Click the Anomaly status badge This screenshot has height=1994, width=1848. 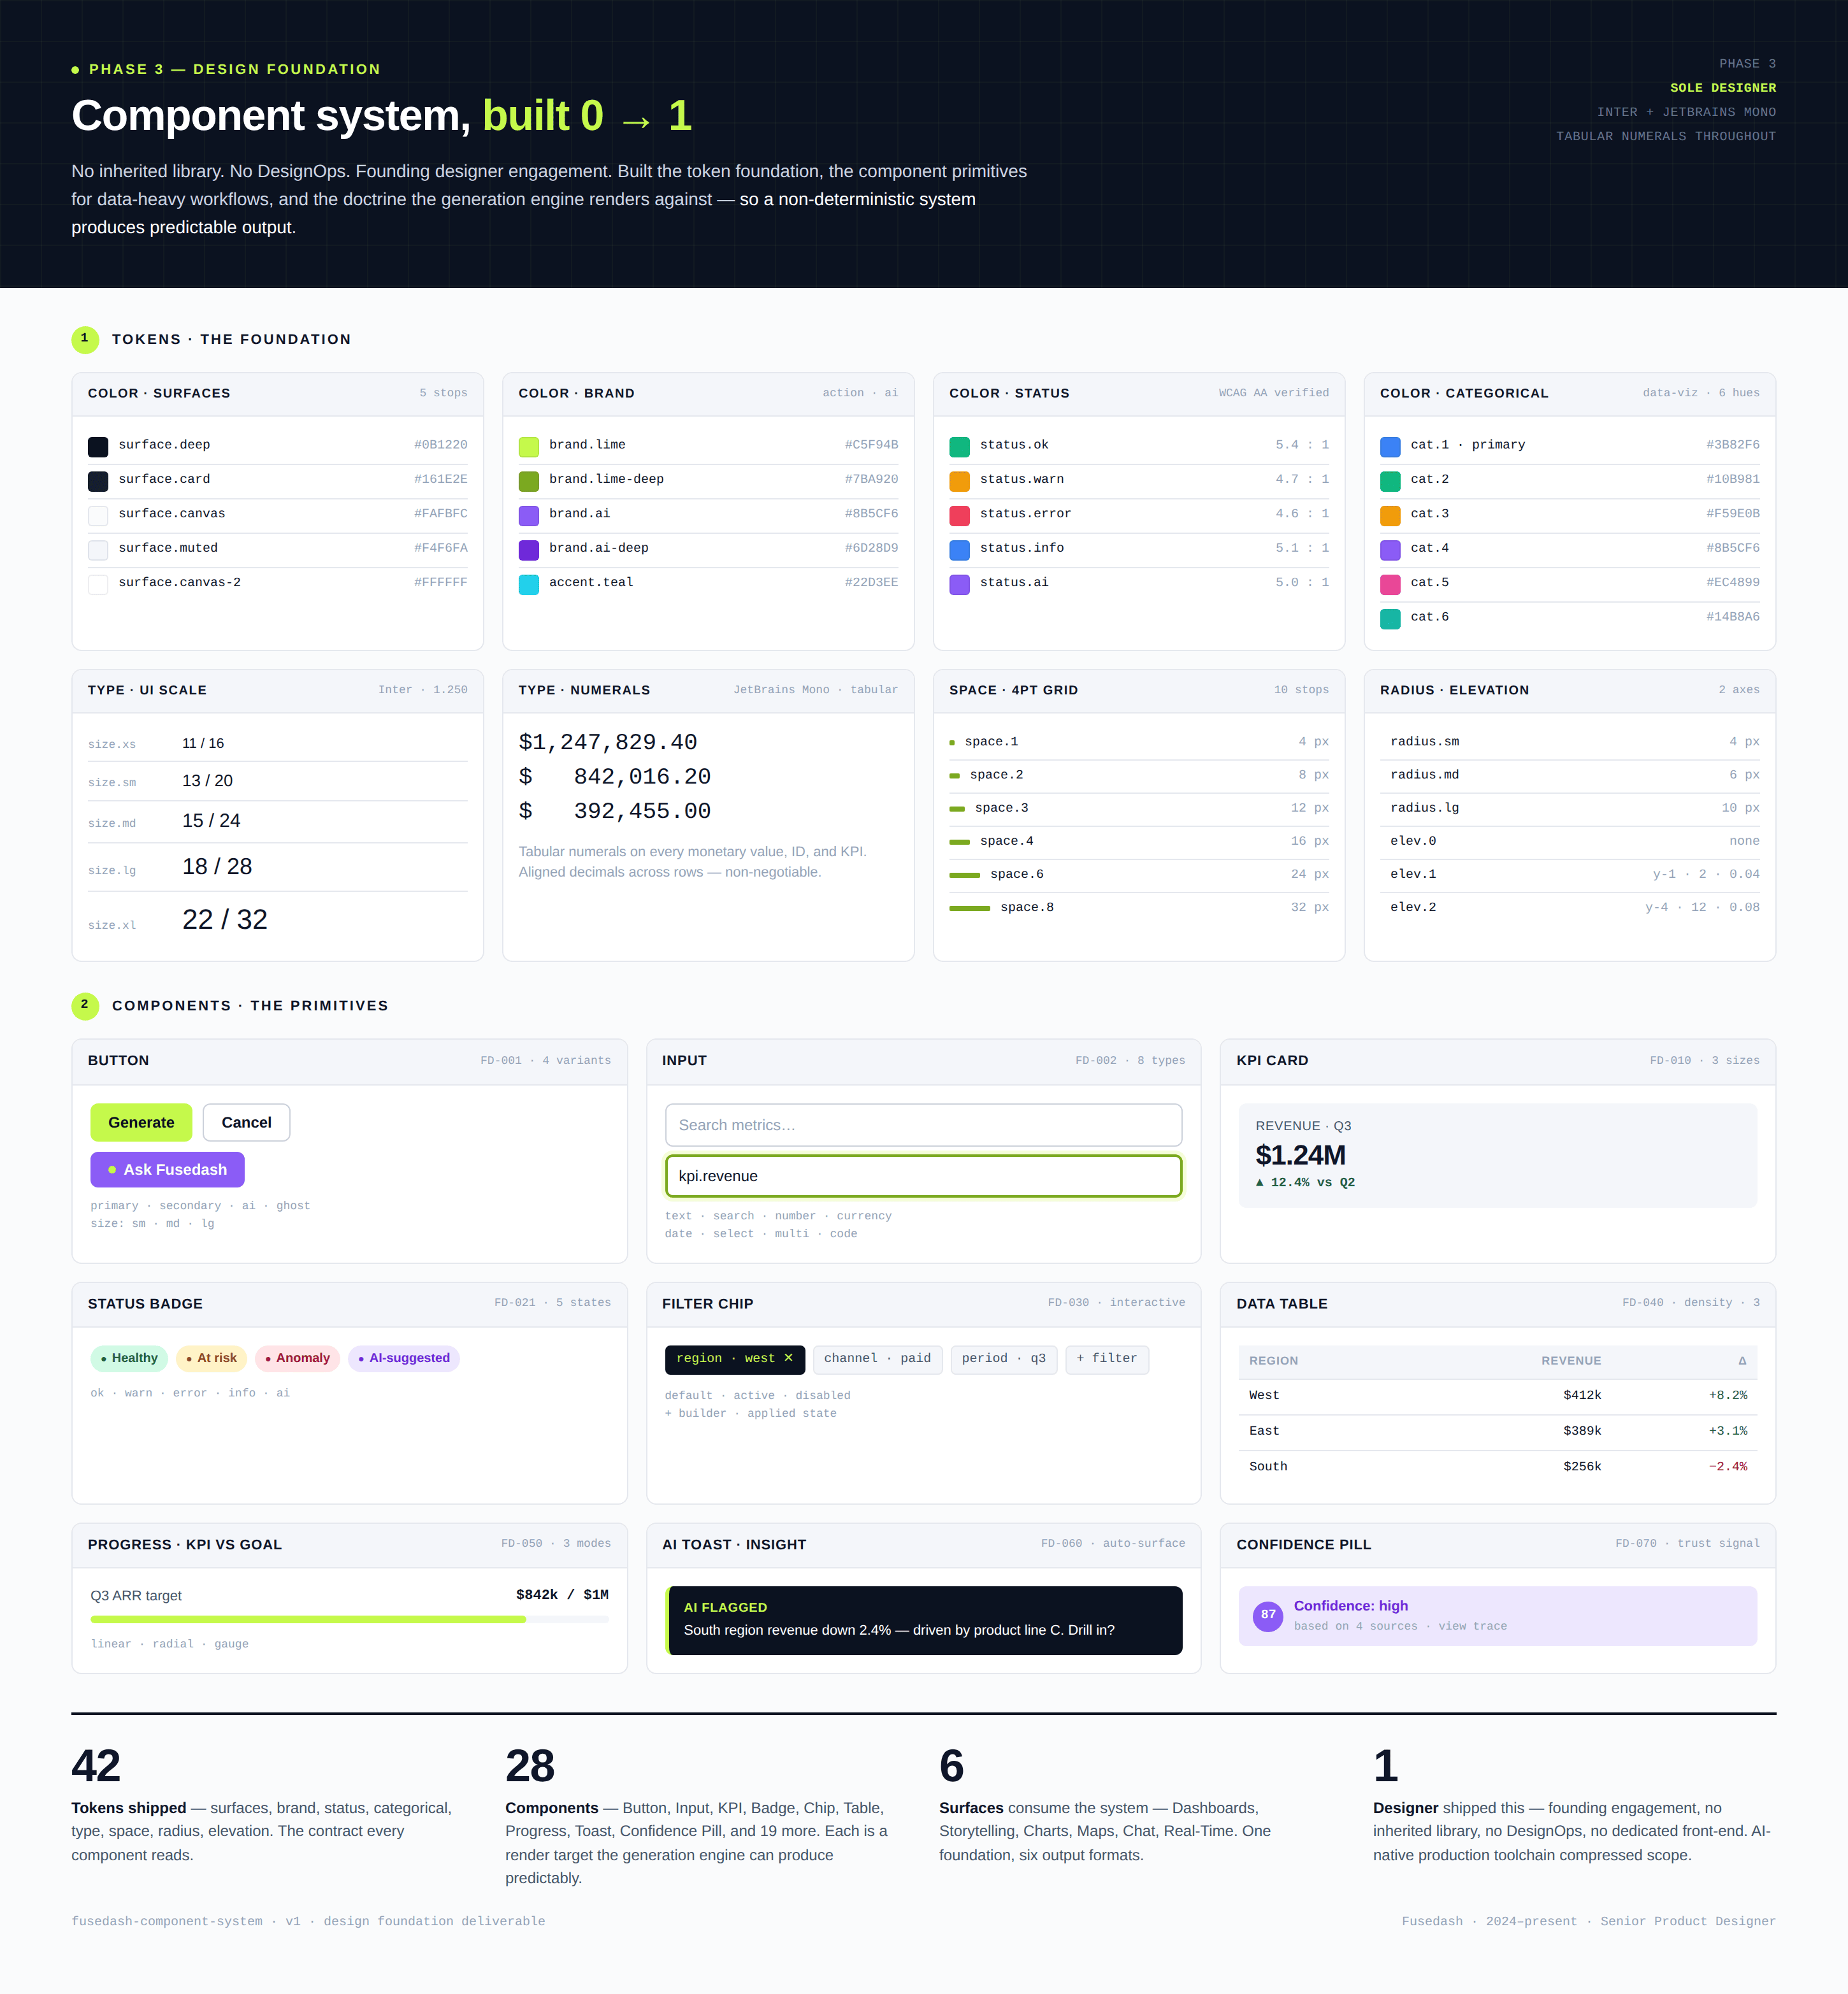tap(297, 1358)
